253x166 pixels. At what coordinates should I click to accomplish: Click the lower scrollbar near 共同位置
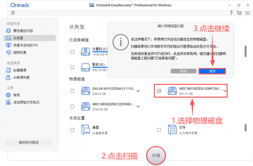246,128
